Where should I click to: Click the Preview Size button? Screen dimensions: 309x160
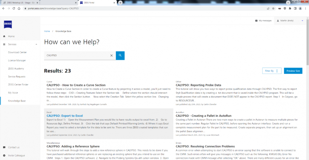tap(293, 71)
